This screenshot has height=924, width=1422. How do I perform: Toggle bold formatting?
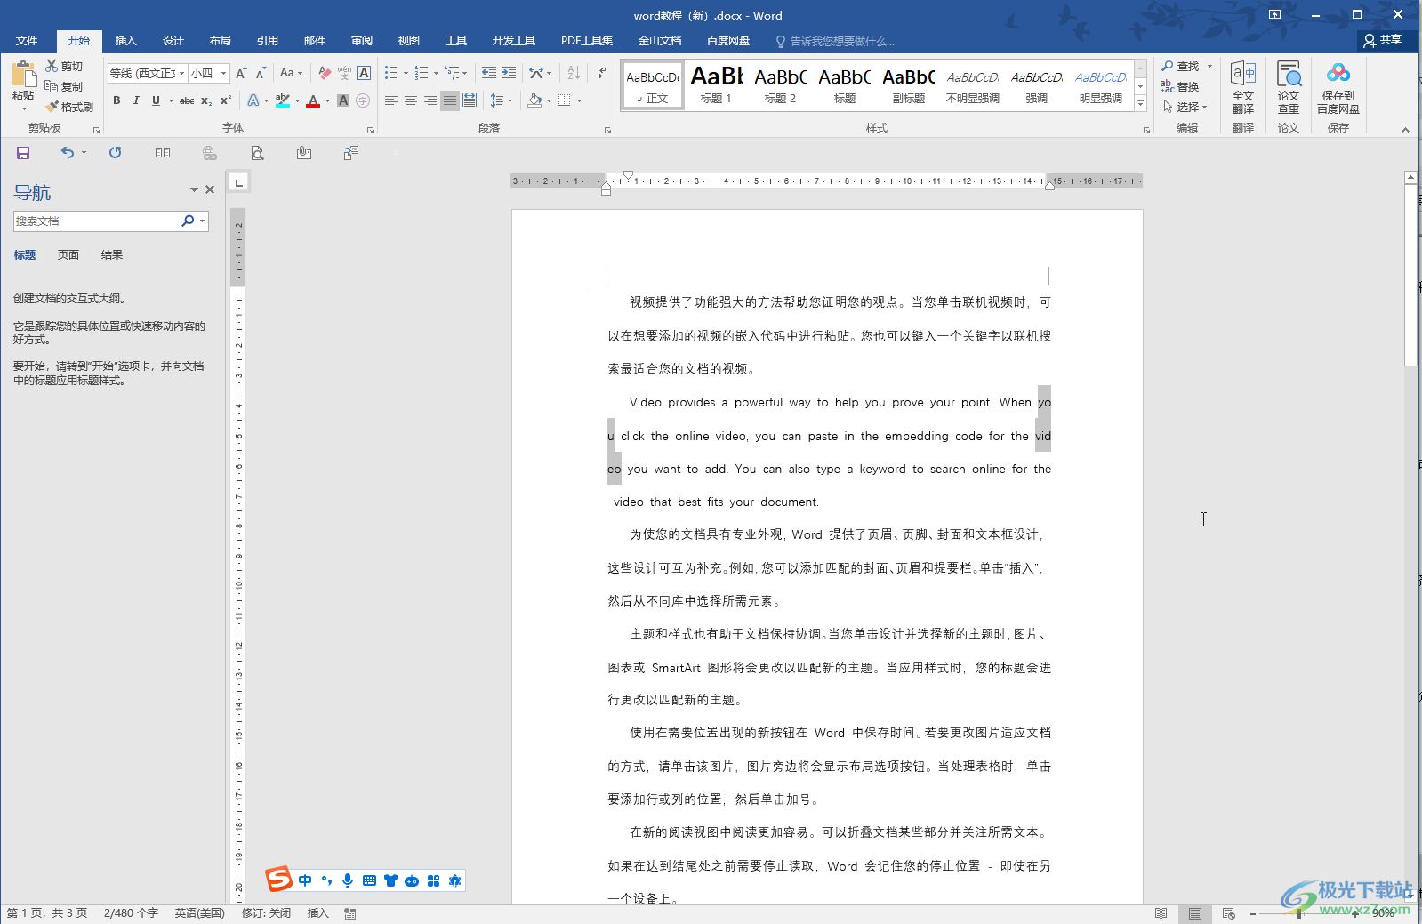pyautogui.click(x=116, y=100)
